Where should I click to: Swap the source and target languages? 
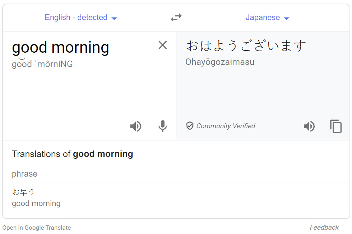[176, 18]
